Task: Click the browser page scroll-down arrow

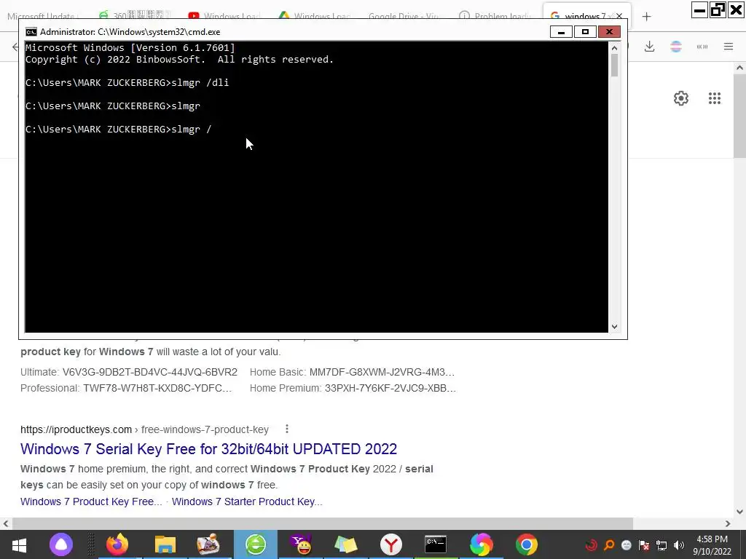Action: point(739,512)
